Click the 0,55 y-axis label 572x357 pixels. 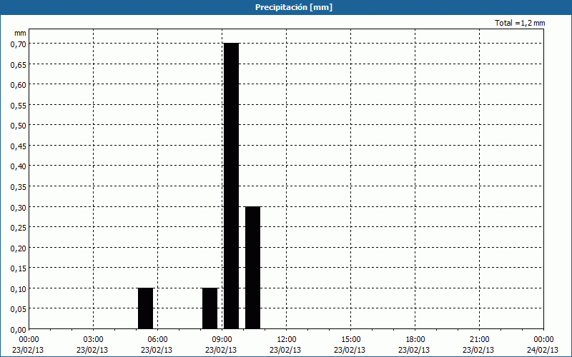[19, 105]
